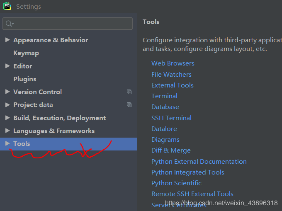Expand the Tools tree arrow
Image resolution: width=282 pixels, height=211 pixels.
[7, 144]
